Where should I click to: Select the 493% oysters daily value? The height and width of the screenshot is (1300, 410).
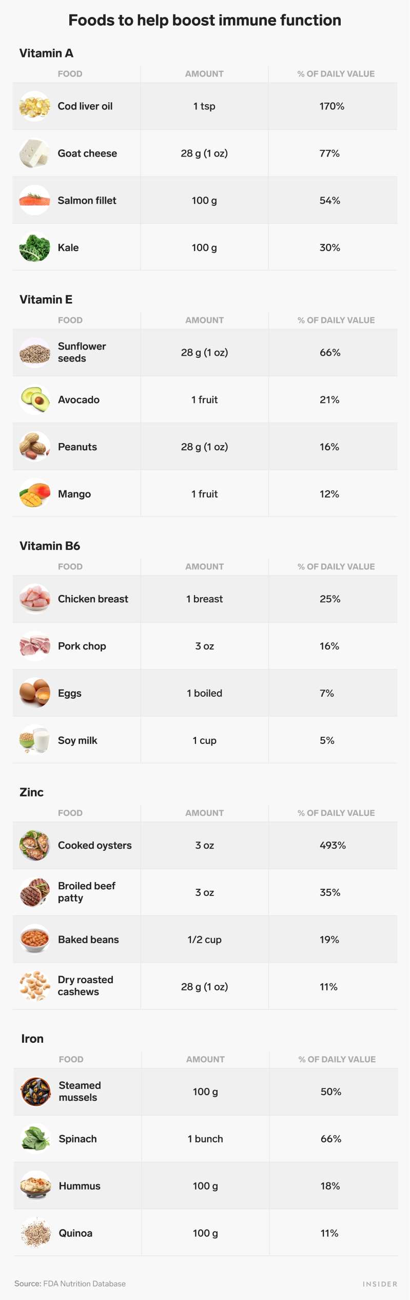click(x=333, y=845)
